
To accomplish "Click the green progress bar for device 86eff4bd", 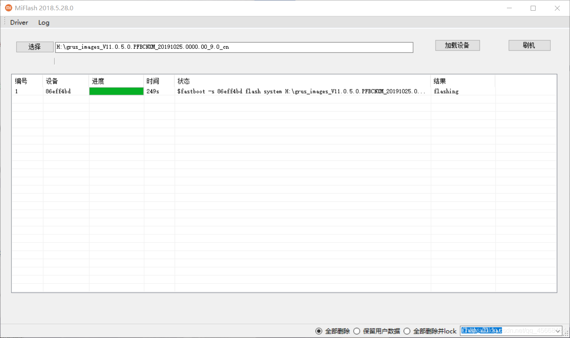I will [116, 91].
